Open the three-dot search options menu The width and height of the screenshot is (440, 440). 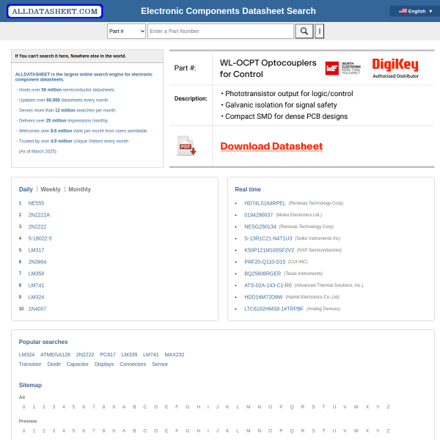click(x=319, y=31)
